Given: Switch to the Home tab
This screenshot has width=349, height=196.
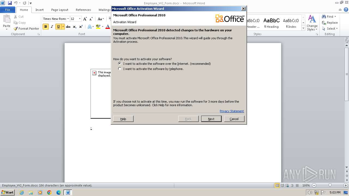Looking at the screenshot, I should pyautogui.click(x=24, y=10).
